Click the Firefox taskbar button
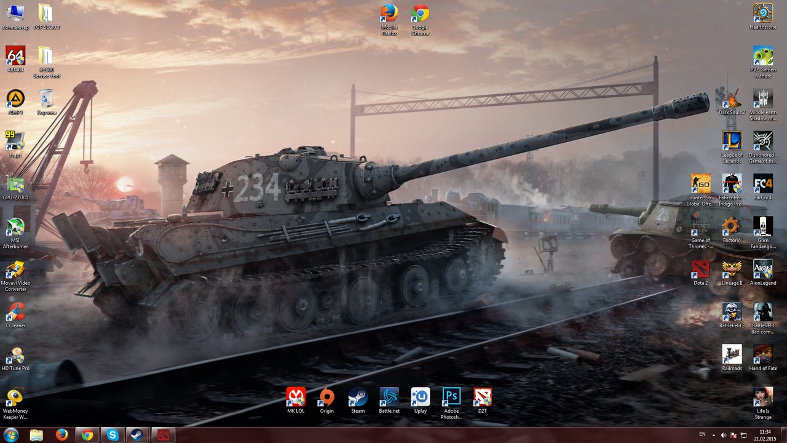 pos(61,435)
